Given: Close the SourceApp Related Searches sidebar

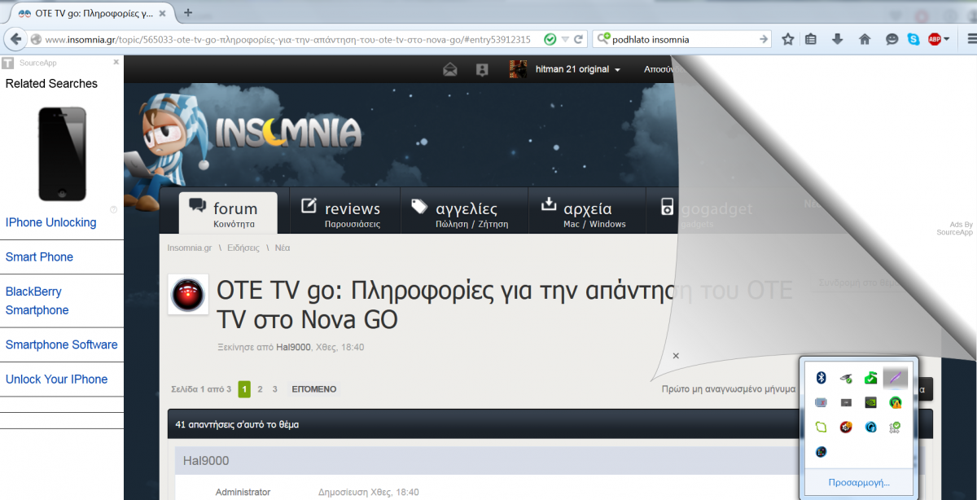Looking at the screenshot, I should click(x=116, y=62).
